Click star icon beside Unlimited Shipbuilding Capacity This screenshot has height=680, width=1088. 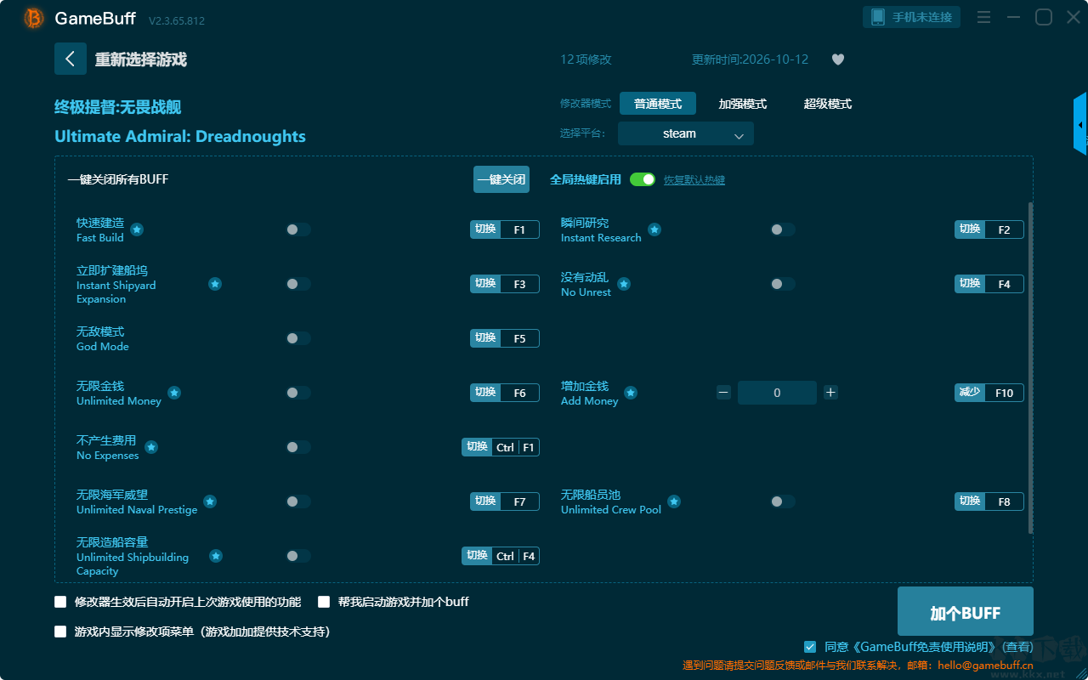tap(216, 556)
